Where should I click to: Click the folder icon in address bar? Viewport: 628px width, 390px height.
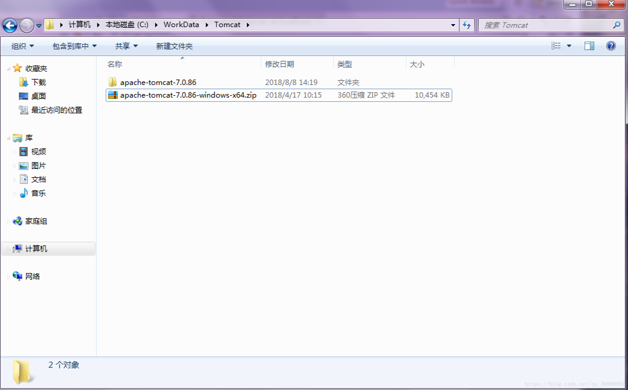pos(50,25)
